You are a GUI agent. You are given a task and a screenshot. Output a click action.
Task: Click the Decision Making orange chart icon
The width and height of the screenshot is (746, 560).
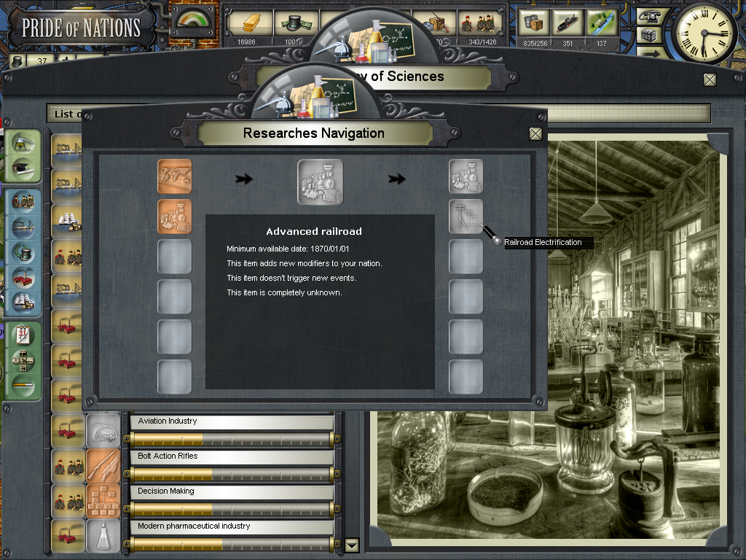click(x=103, y=500)
